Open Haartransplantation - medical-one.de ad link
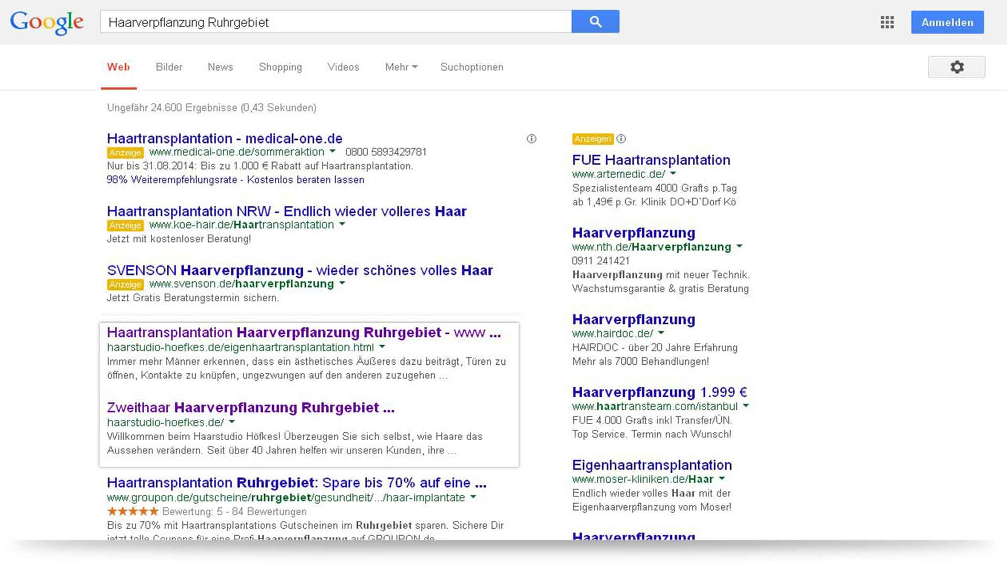Viewport: 1007px width, 566px height. tap(224, 138)
